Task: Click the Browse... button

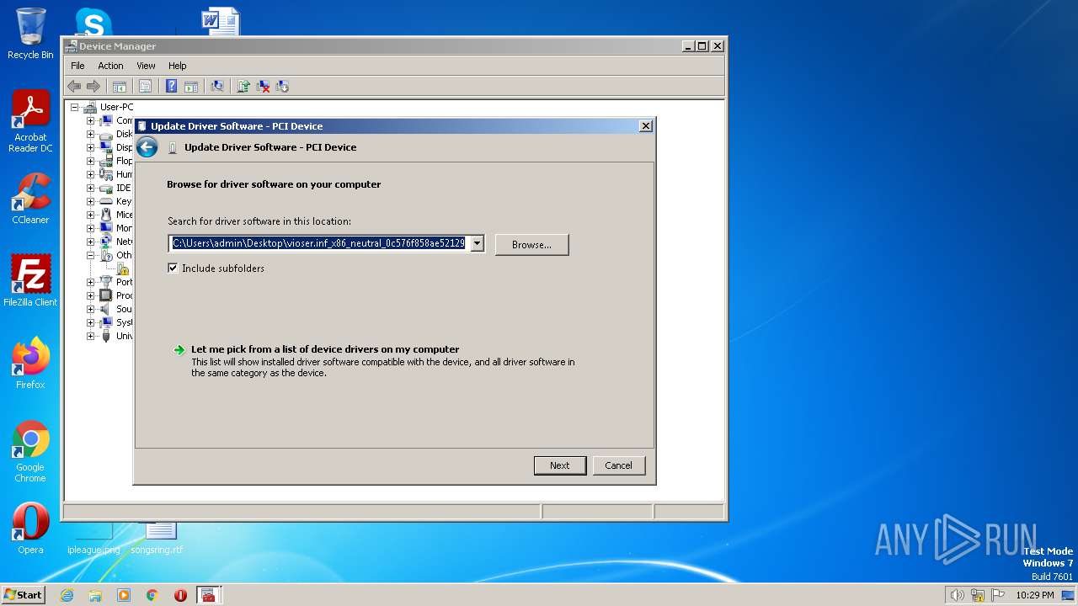Action: [531, 245]
